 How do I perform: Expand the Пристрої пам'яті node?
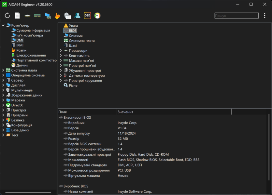61,66
